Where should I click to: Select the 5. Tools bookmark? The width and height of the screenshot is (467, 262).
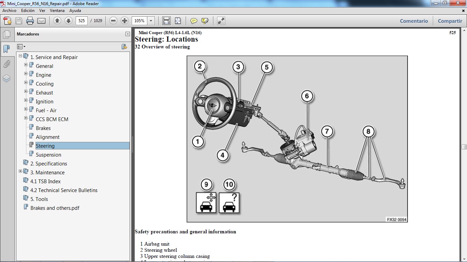pos(39,199)
